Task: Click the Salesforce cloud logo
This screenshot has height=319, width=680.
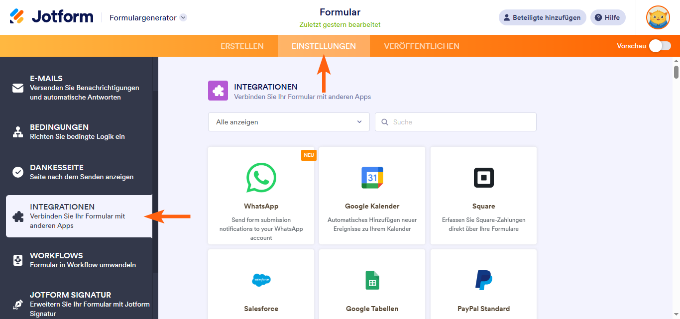Action: 261,280
